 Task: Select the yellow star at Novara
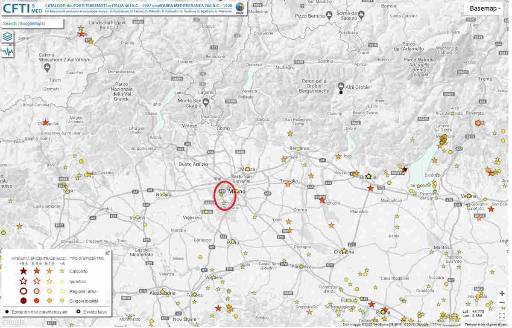tap(164, 194)
